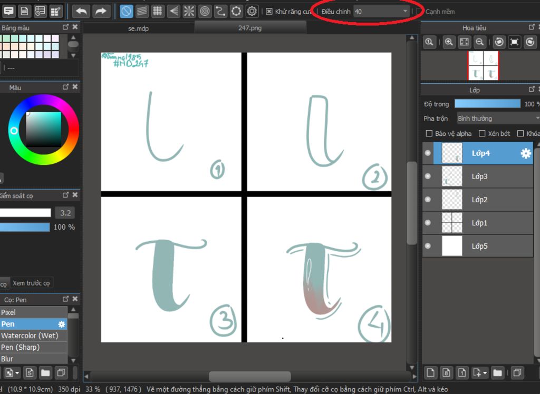Select the Lớp3 layer
Screen dimensions: 540x394
coord(483,176)
